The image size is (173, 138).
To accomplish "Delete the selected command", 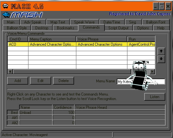I will (63, 81).
